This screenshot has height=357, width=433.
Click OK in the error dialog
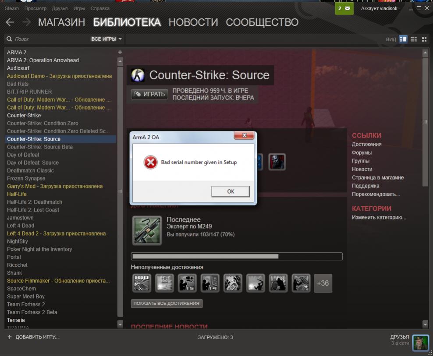[x=231, y=191]
